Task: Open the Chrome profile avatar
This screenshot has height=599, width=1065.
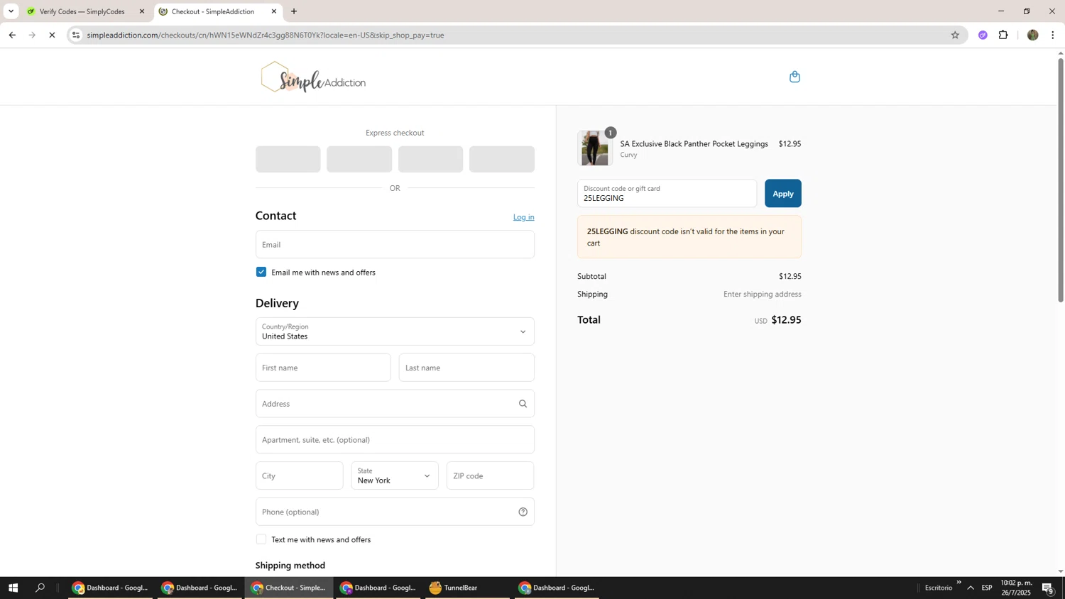Action: (1032, 35)
